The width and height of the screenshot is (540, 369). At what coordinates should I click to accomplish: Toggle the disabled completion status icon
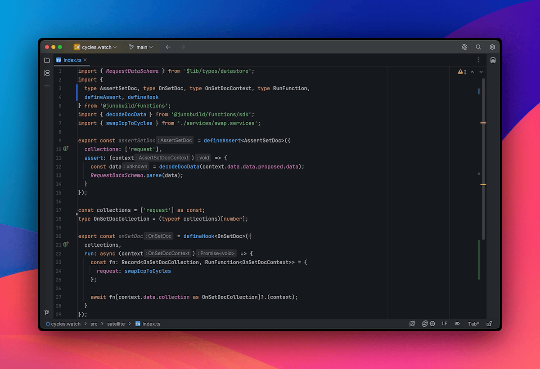coord(412,324)
